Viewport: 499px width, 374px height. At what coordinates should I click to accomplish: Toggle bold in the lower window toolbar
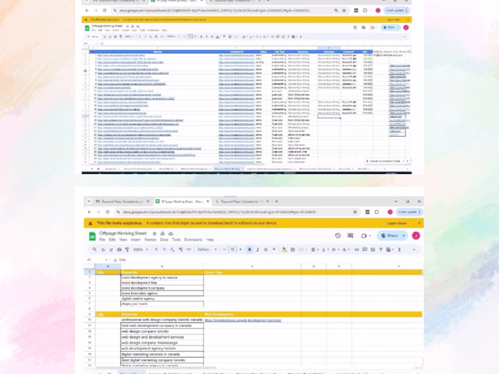coord(249,249)
